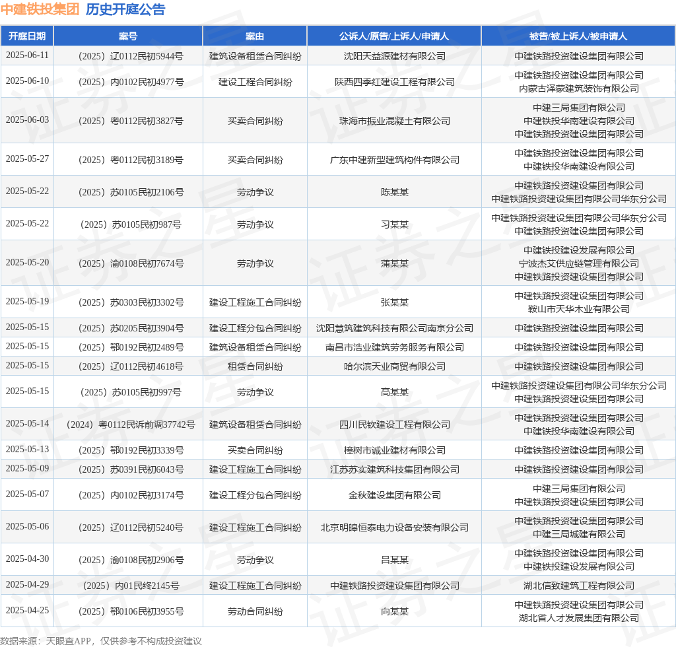Select date cell 2025-06-03
The width and height of the screenshot is (676, 647).
[x=27, y=120]
